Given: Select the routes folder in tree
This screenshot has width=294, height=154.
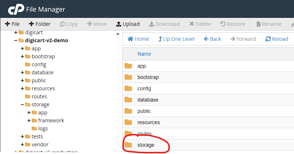Looking at the screenshot, I should tap(39, 96).
